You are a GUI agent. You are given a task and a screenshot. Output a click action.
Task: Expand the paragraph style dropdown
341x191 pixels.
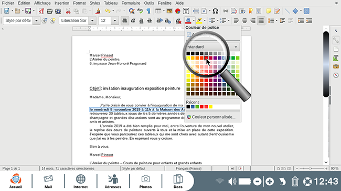(x=36, y=20)
